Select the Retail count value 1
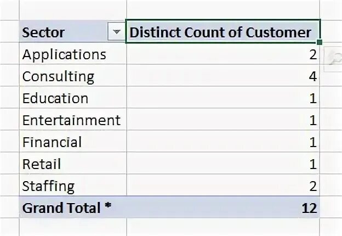The height and width of the screenshot is (236, 342). (x=312, y=164)
